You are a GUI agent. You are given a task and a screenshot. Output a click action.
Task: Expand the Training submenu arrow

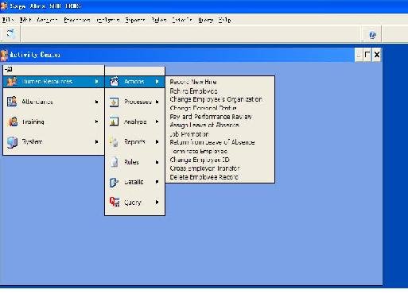pyautogui.click(x=97, y=122)
